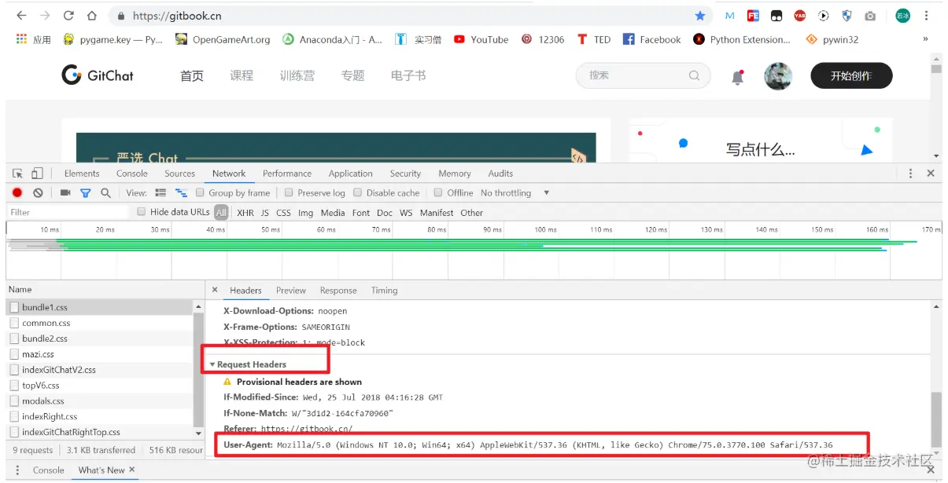This screenshot has height=483, width=948.
Task: Click the GitChat logo
Action: [98, 75]
